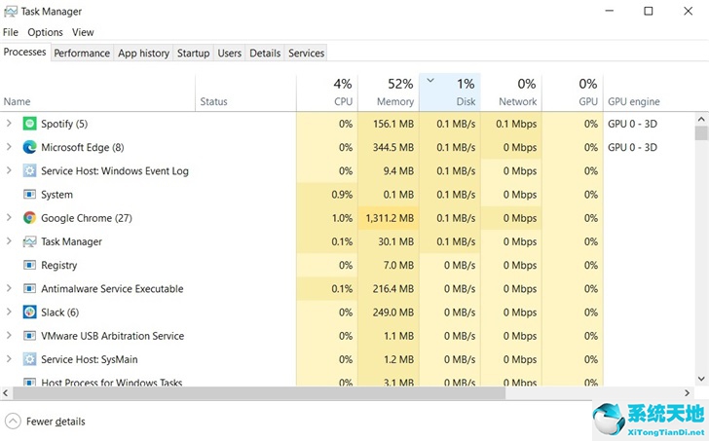Select Spotify's GPU 0 - 3D cell

[x=632, y=124]
